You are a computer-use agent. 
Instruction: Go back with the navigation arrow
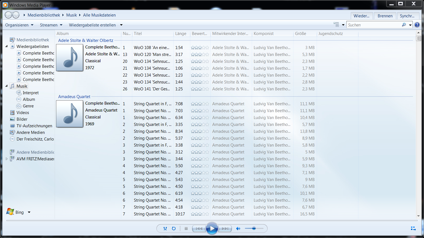(9, 15)
